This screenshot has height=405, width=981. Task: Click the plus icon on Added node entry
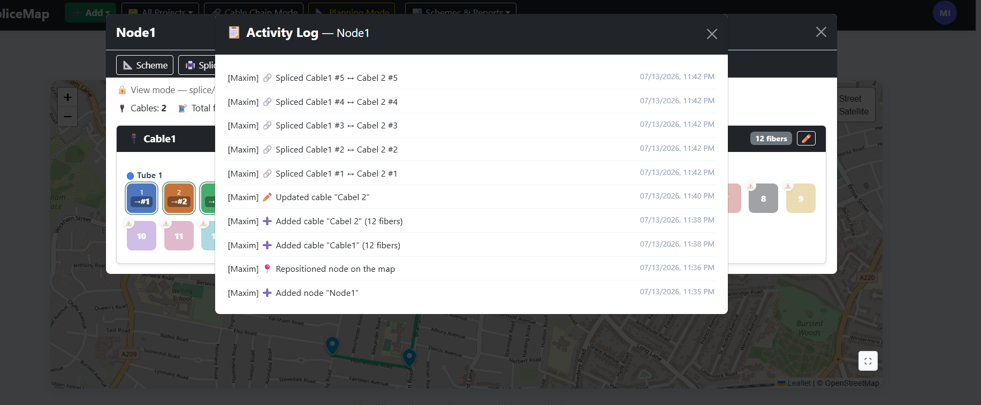[x=267, y=293]
